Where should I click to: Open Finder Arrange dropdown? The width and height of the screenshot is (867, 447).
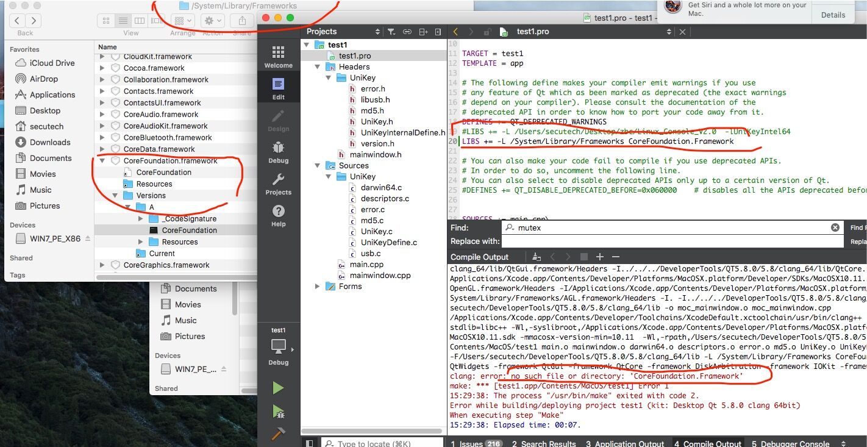tap(182, 21)
